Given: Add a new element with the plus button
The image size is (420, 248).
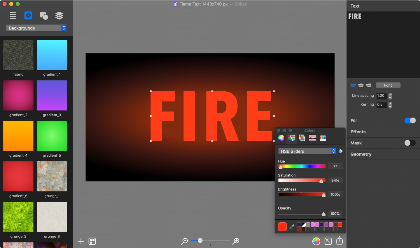Looking at the screenshot, I should (x=80, y=241).
